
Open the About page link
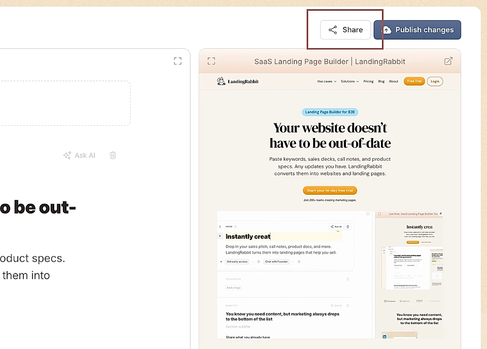(x=394, y=81)
